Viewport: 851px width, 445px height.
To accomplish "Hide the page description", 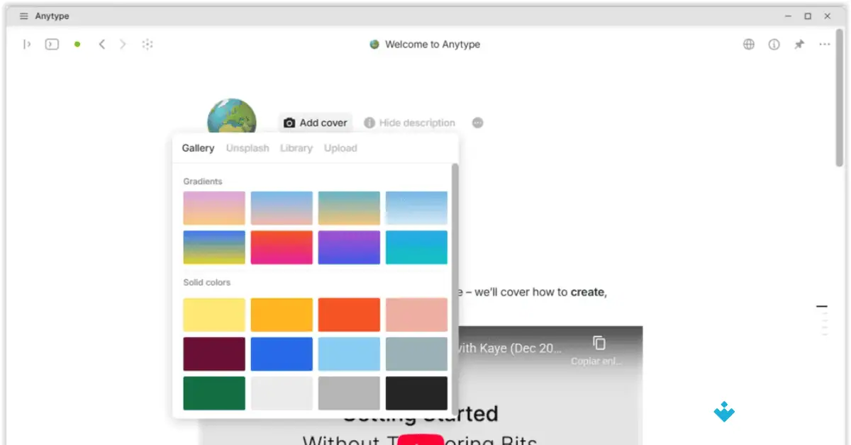I will (409, 122).
